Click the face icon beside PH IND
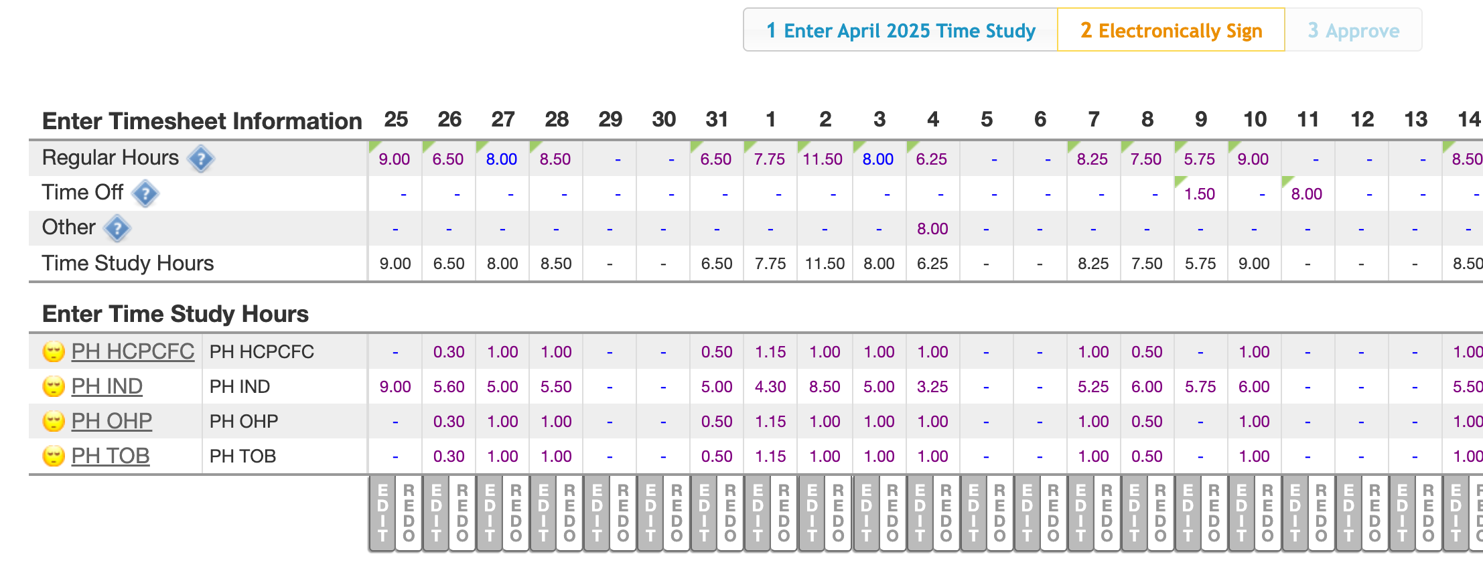This screenshot has width=1483, height=585. click(54, 386)
